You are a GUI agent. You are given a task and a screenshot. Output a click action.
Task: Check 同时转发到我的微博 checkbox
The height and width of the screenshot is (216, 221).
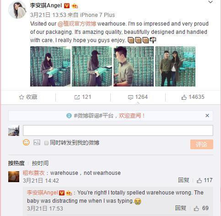pyautogui.click(x=46, y=143)
